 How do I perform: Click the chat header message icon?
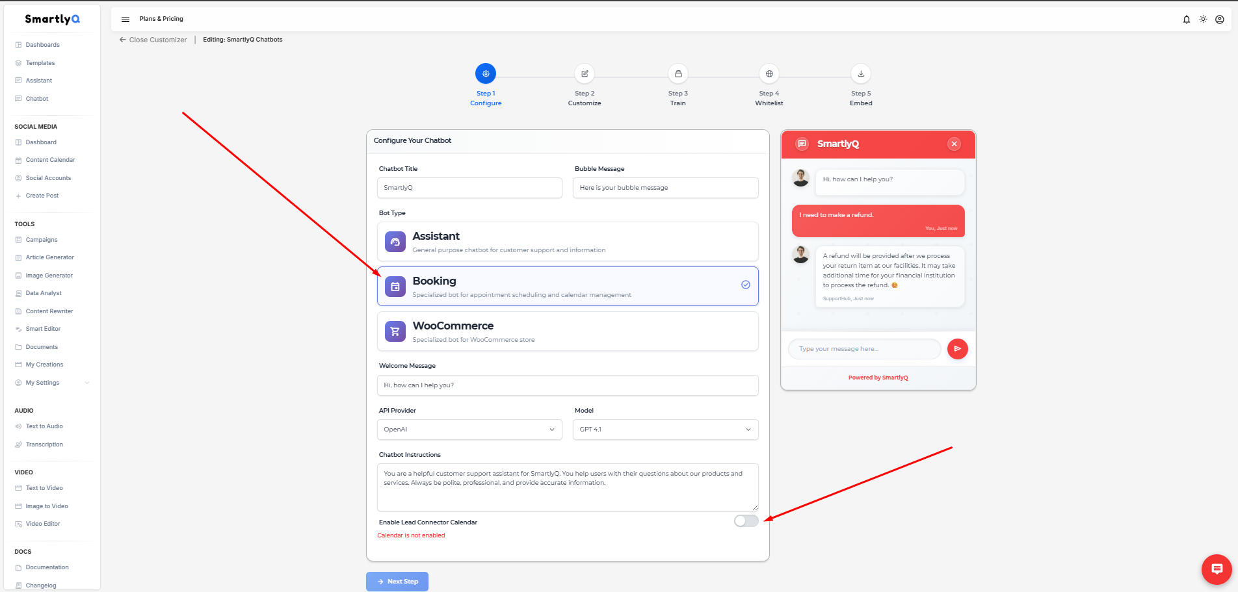click(802, 144)
